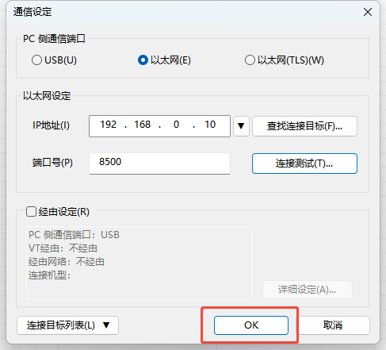
Task: Click the IP地址(I) label
Action: point(51,125)
